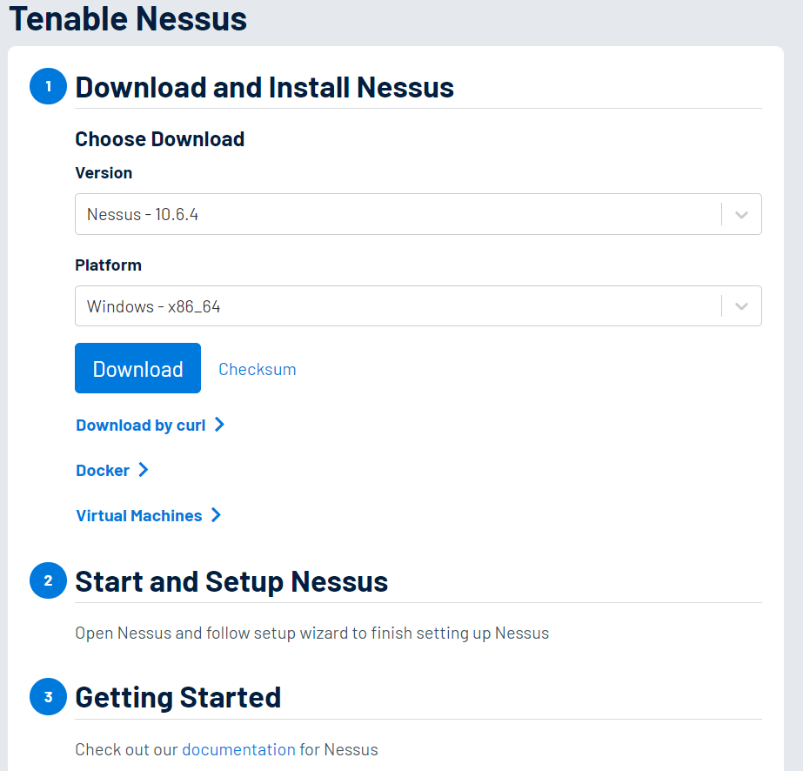Click the step 1 number circle icon
803x771 pixels.
tap(48, 86)
